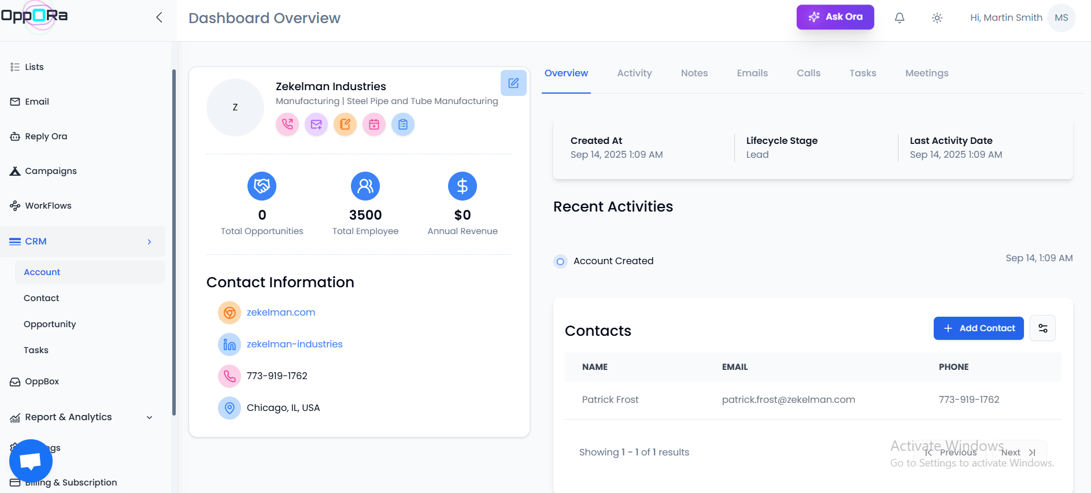Viewport: 1091px width, 493px height.
Task: Open the contacts filter settings icon
Action: [x=1042, y=328]
